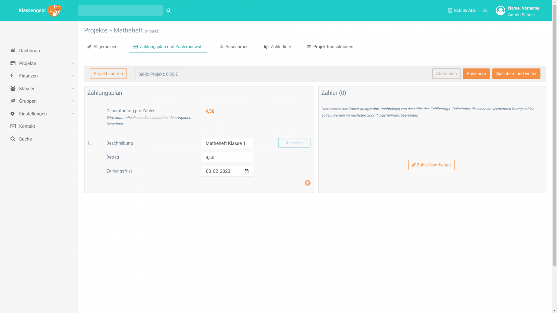Open the DE language selector
The width and height of the screenshot is (557, 313).
[x=485, y=11]
